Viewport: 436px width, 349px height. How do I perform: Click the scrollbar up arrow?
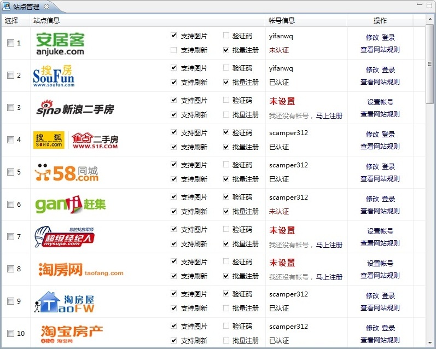(429, 20)
